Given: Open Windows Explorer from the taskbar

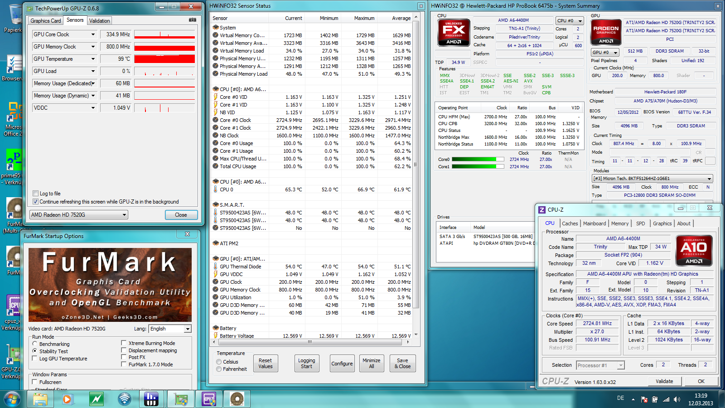Looking at the screenshot, I should pos(40,399).
